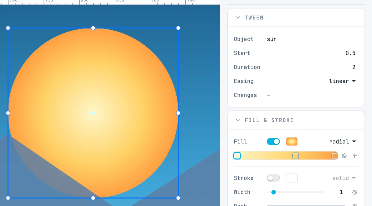Viewport: 372px width, 206px height.
Task: Click the bottom-left selection handle of sun
Action: coord(8,198)
